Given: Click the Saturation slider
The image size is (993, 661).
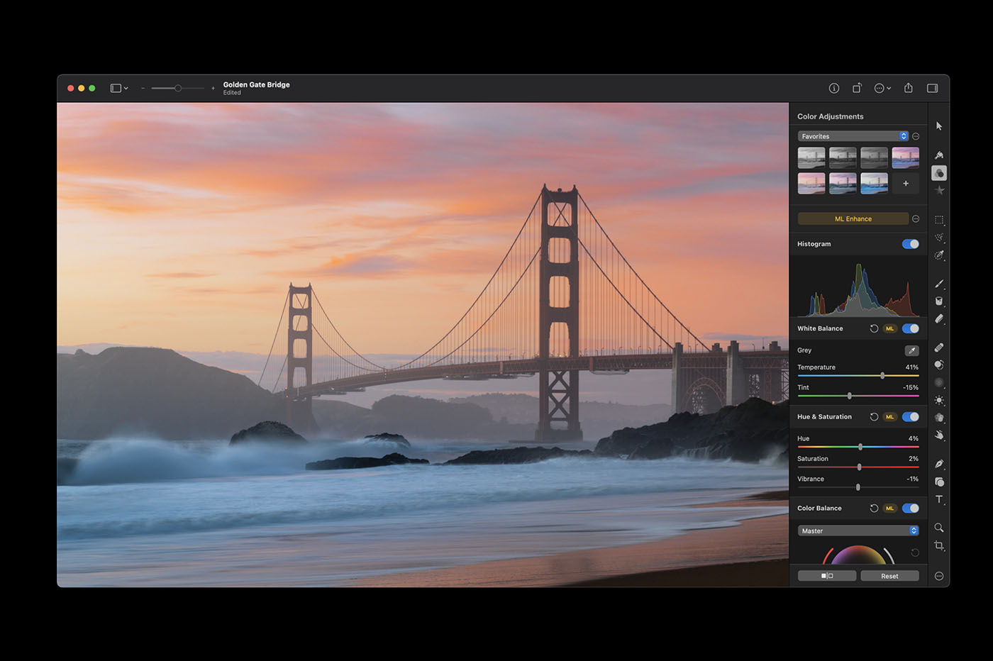Looking at the screenshot, I should tap(858, 467).
